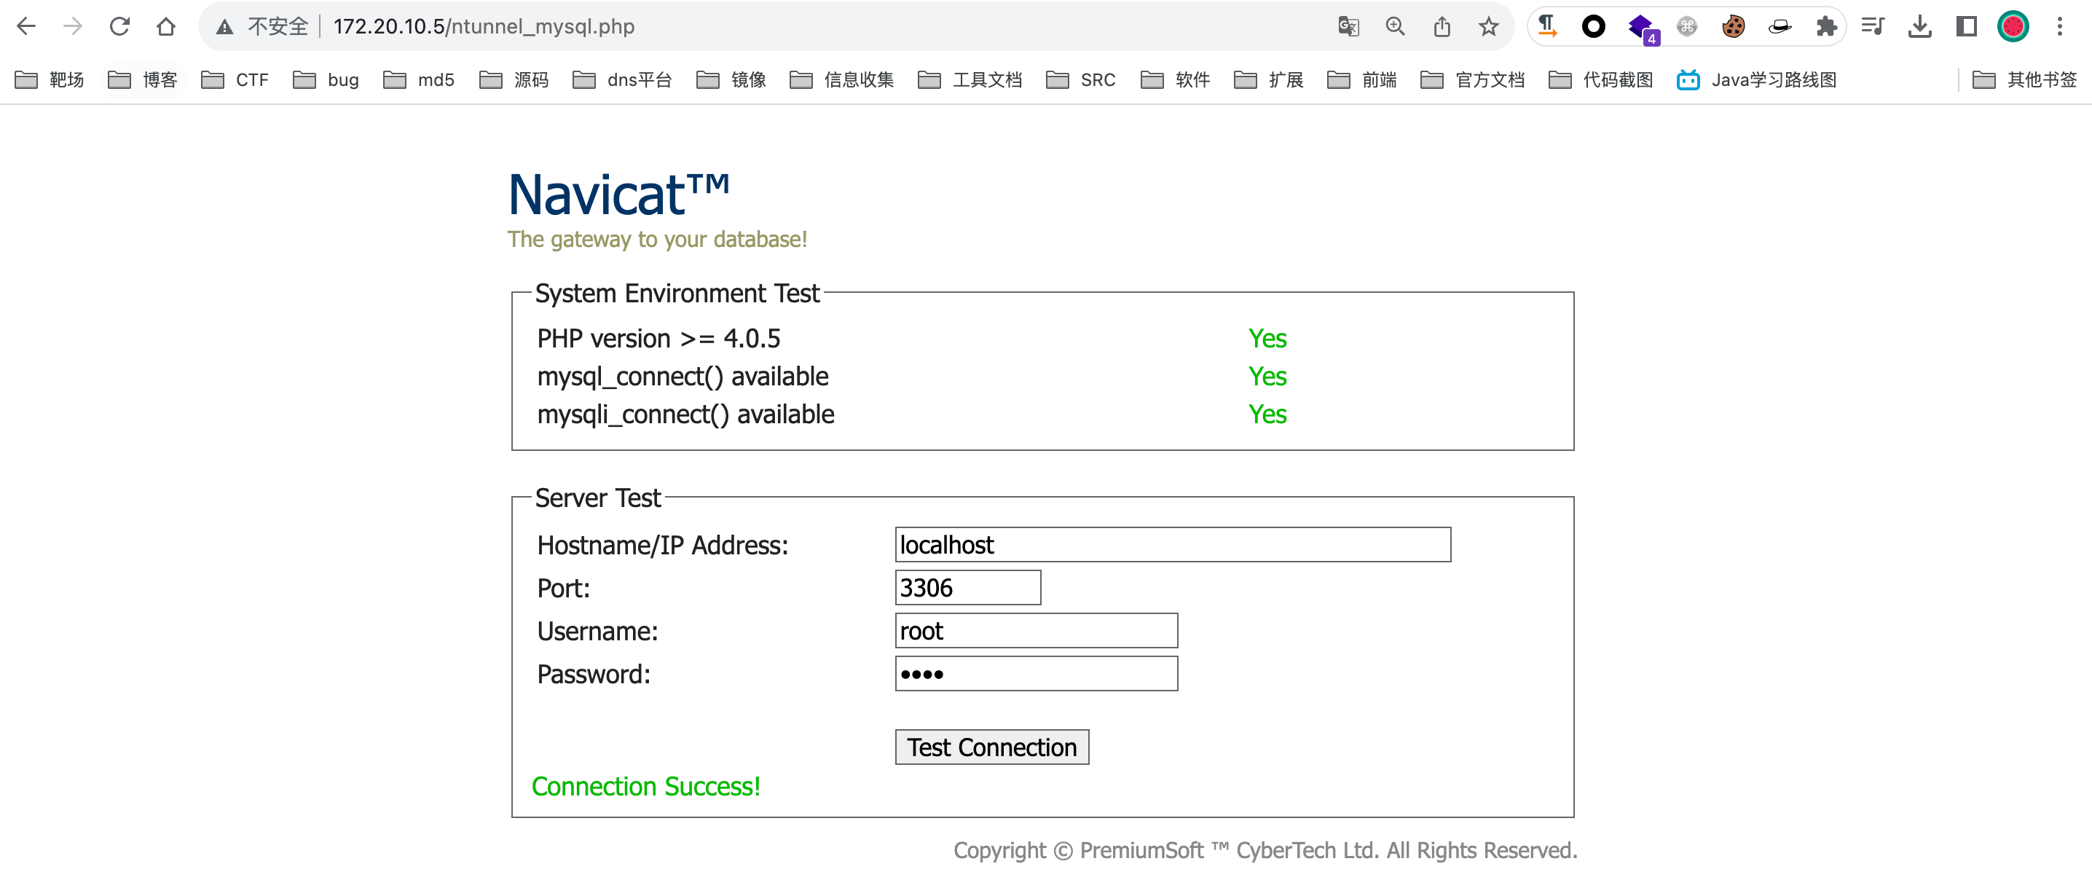Click the Connection Success! message
Image resolution: width=2092 pixels, height=896 pixels.
pos(645,786)
